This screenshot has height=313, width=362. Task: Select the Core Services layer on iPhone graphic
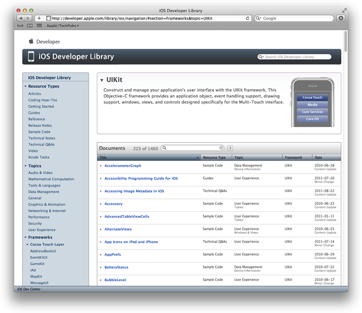click(312, 112)
